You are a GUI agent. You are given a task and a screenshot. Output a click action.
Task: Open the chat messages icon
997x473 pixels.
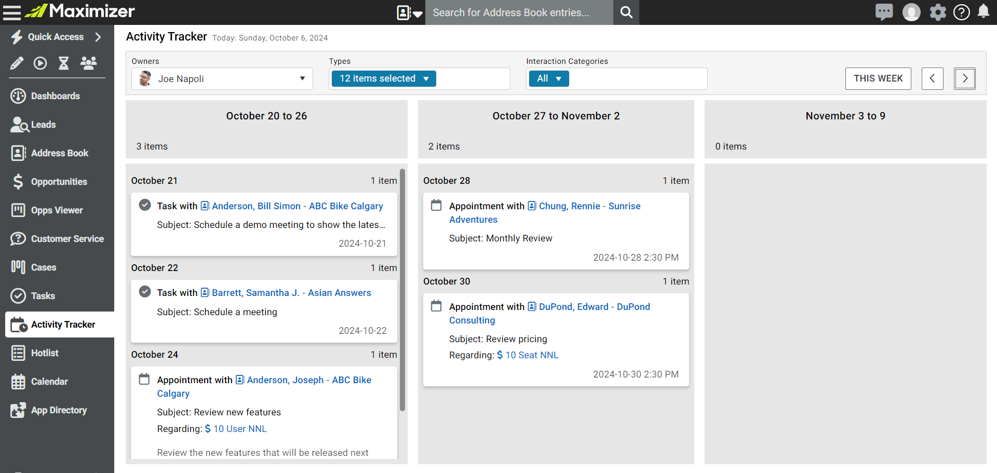click(884, 12)
